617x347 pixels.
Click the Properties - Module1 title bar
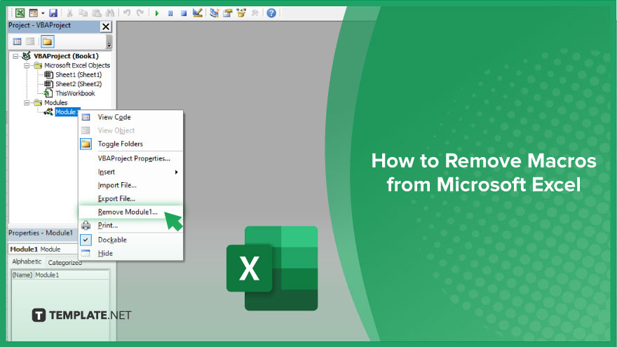(x=43, y=233)
